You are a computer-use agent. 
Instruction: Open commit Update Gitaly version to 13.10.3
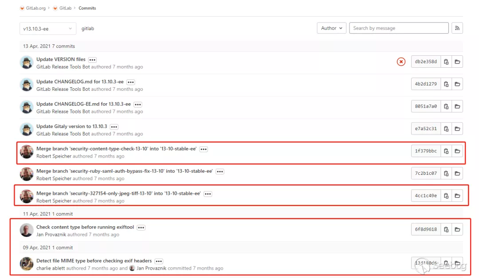72,126
